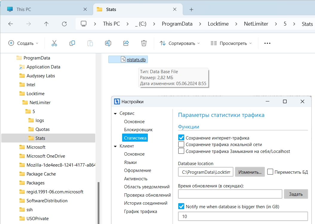The image size is (315, 224).
Task: Select the Stats tab
Action: (138, 10)
